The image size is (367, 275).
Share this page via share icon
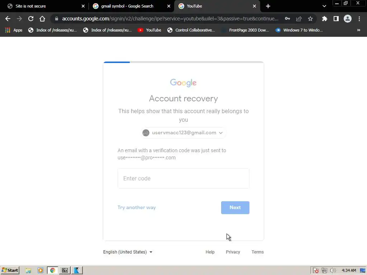299,19
